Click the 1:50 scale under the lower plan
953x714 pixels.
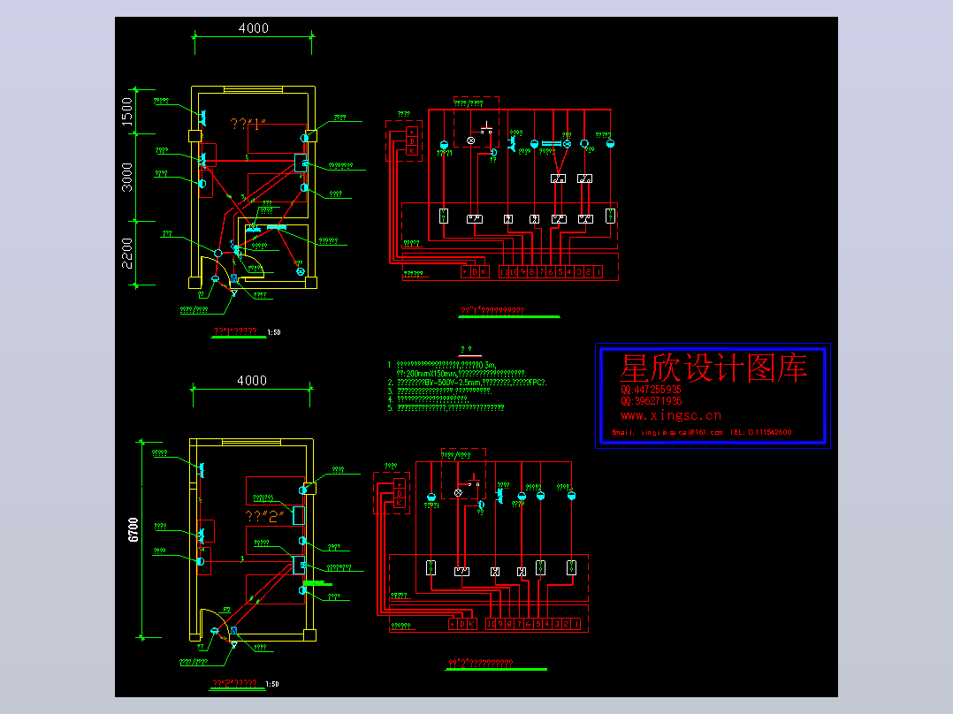coord(272,684)
